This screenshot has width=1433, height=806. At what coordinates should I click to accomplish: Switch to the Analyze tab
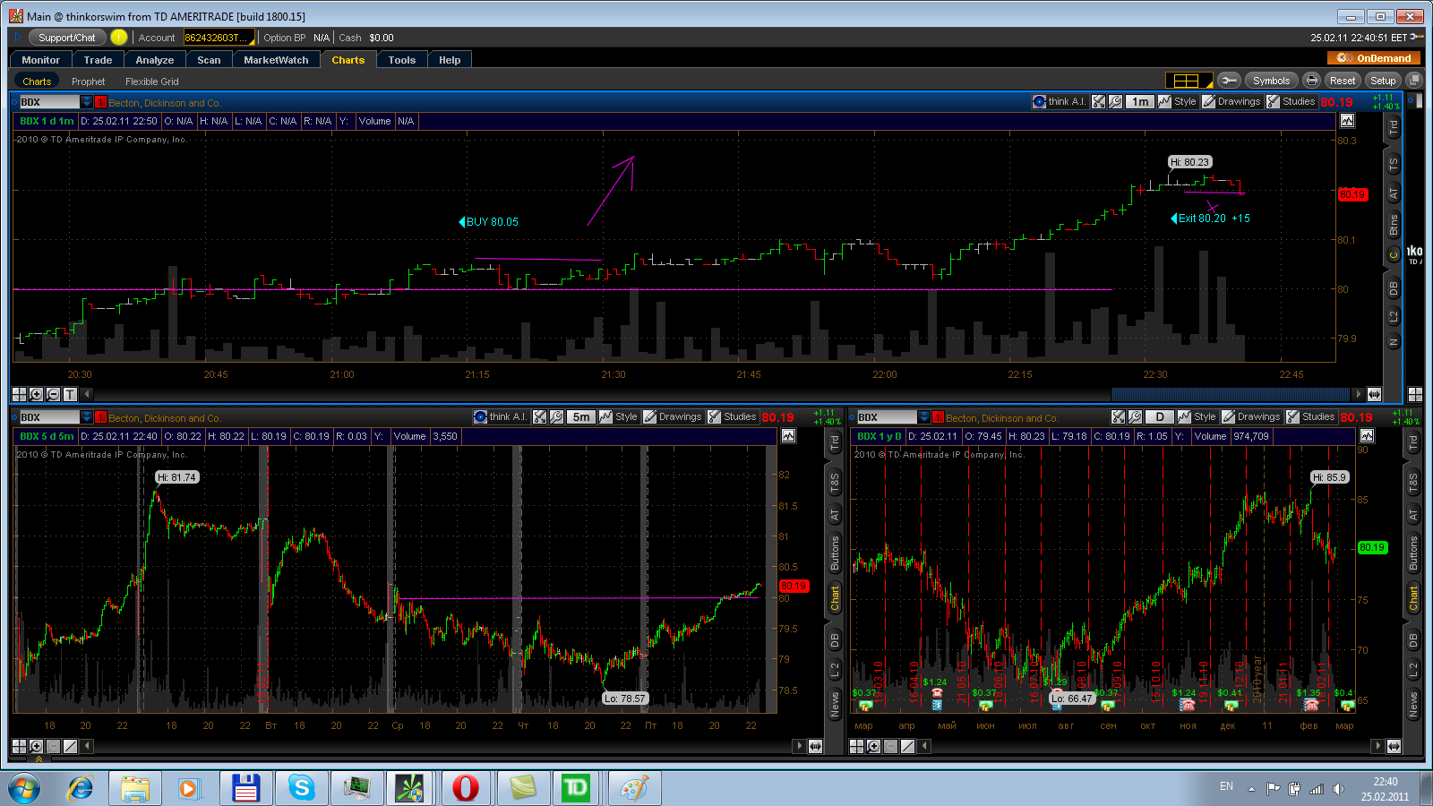click(155, 60)
